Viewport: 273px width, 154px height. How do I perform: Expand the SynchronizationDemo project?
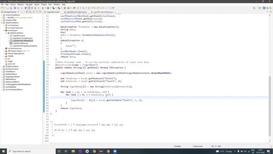point(2,89)
